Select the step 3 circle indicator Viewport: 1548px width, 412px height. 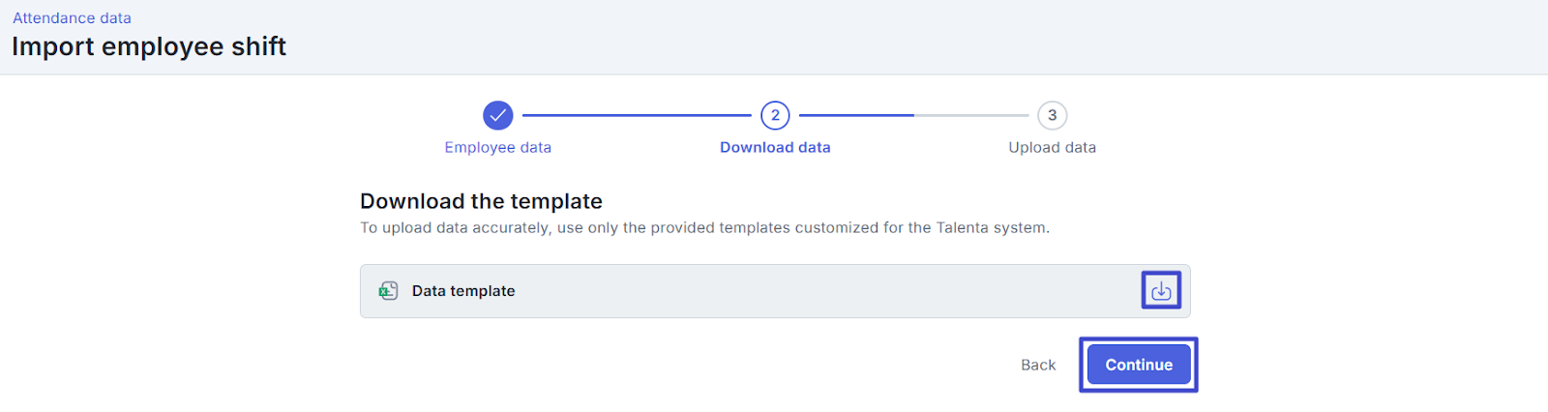tap(1052, 115)
